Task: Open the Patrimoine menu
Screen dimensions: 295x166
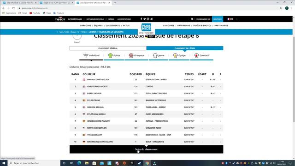Action: click(183, 26)
